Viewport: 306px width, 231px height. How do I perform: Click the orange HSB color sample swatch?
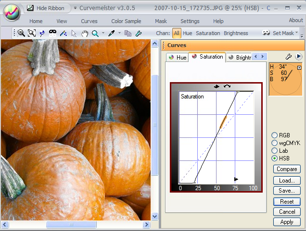coord(285,79)
